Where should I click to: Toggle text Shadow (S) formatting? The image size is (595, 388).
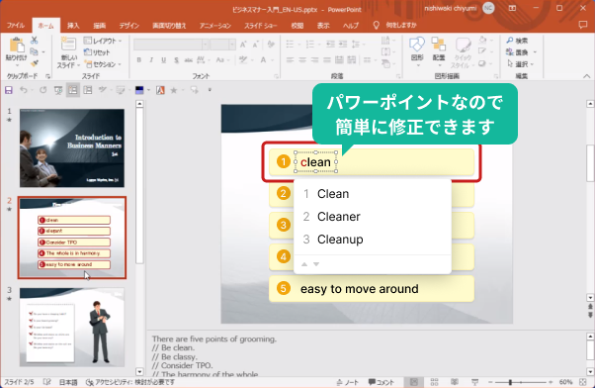coord(176,60)
